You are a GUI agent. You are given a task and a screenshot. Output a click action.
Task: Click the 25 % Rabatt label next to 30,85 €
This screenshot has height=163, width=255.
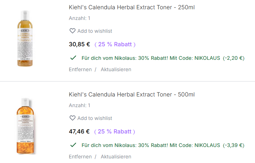pos(115,44)
